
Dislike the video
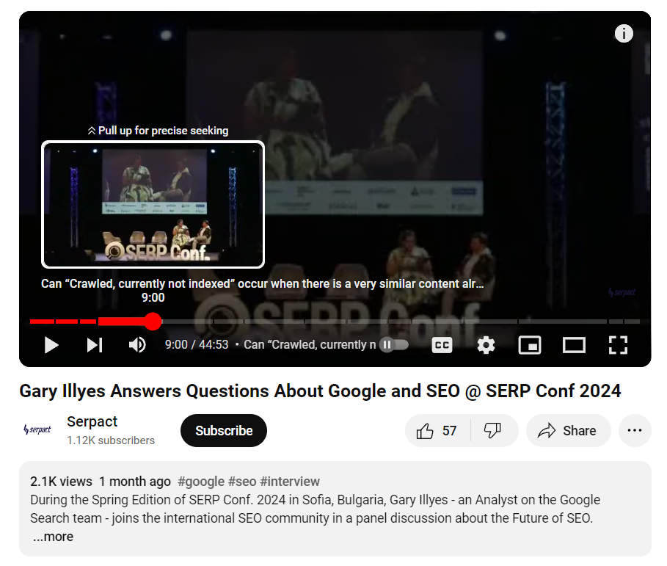tap(492, 431)
